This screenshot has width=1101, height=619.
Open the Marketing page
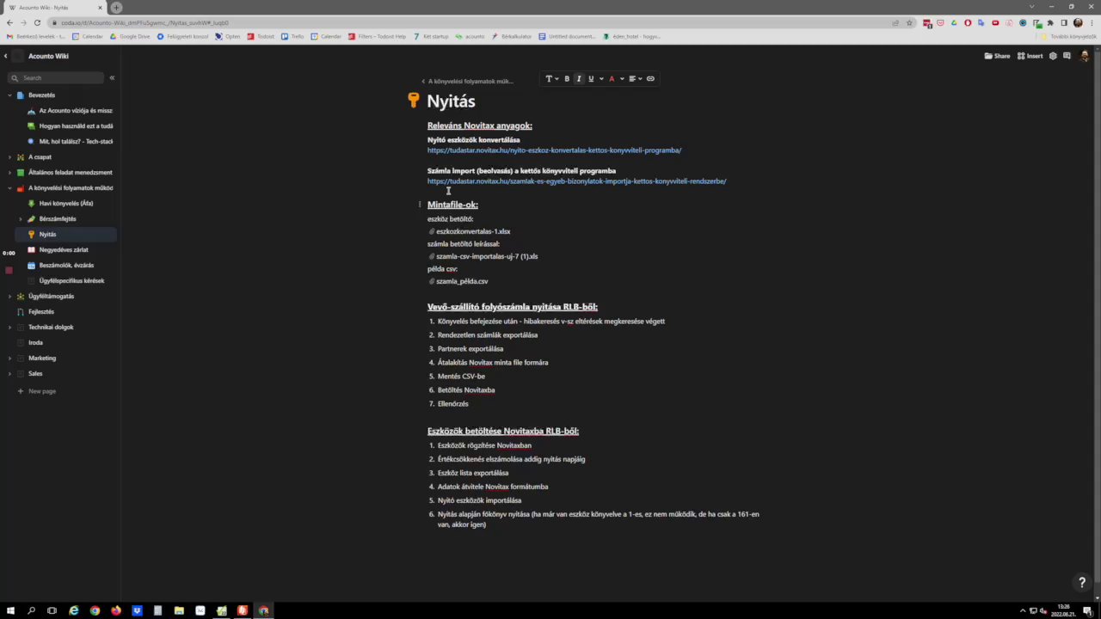[x=42, y=359]
